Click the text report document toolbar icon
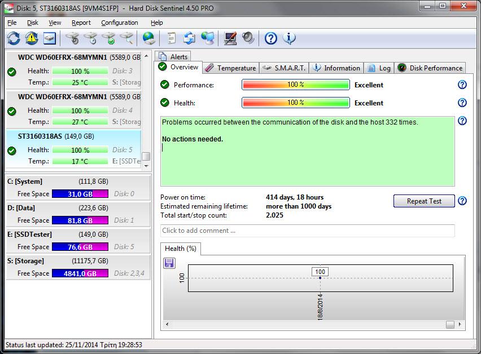 [x=172, y=38]
